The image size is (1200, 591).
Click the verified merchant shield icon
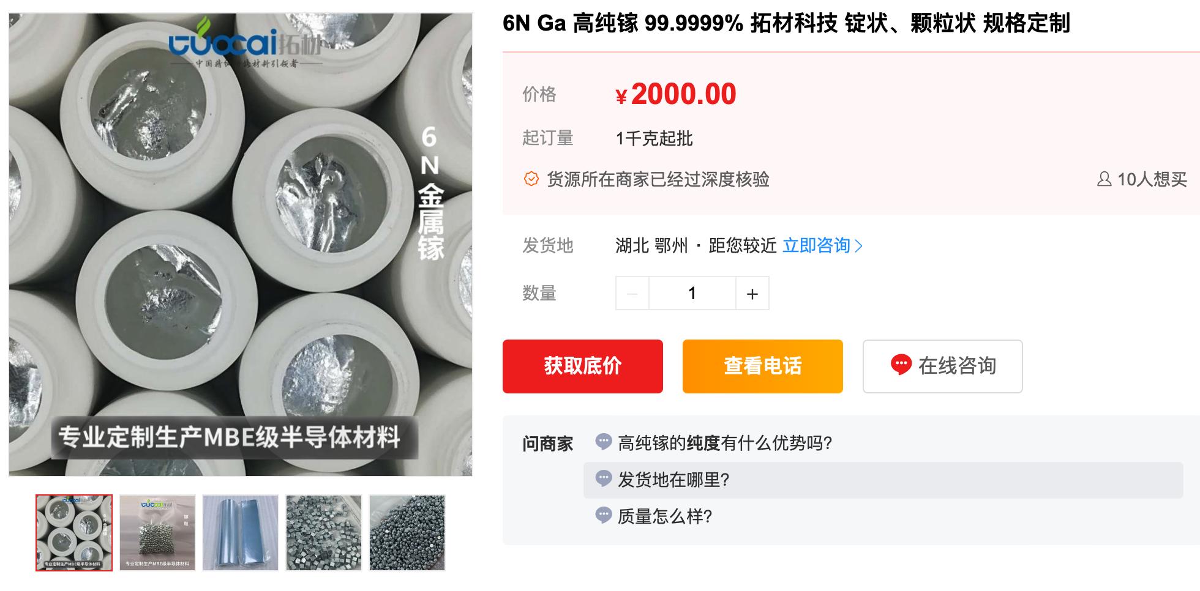point(531,179)
